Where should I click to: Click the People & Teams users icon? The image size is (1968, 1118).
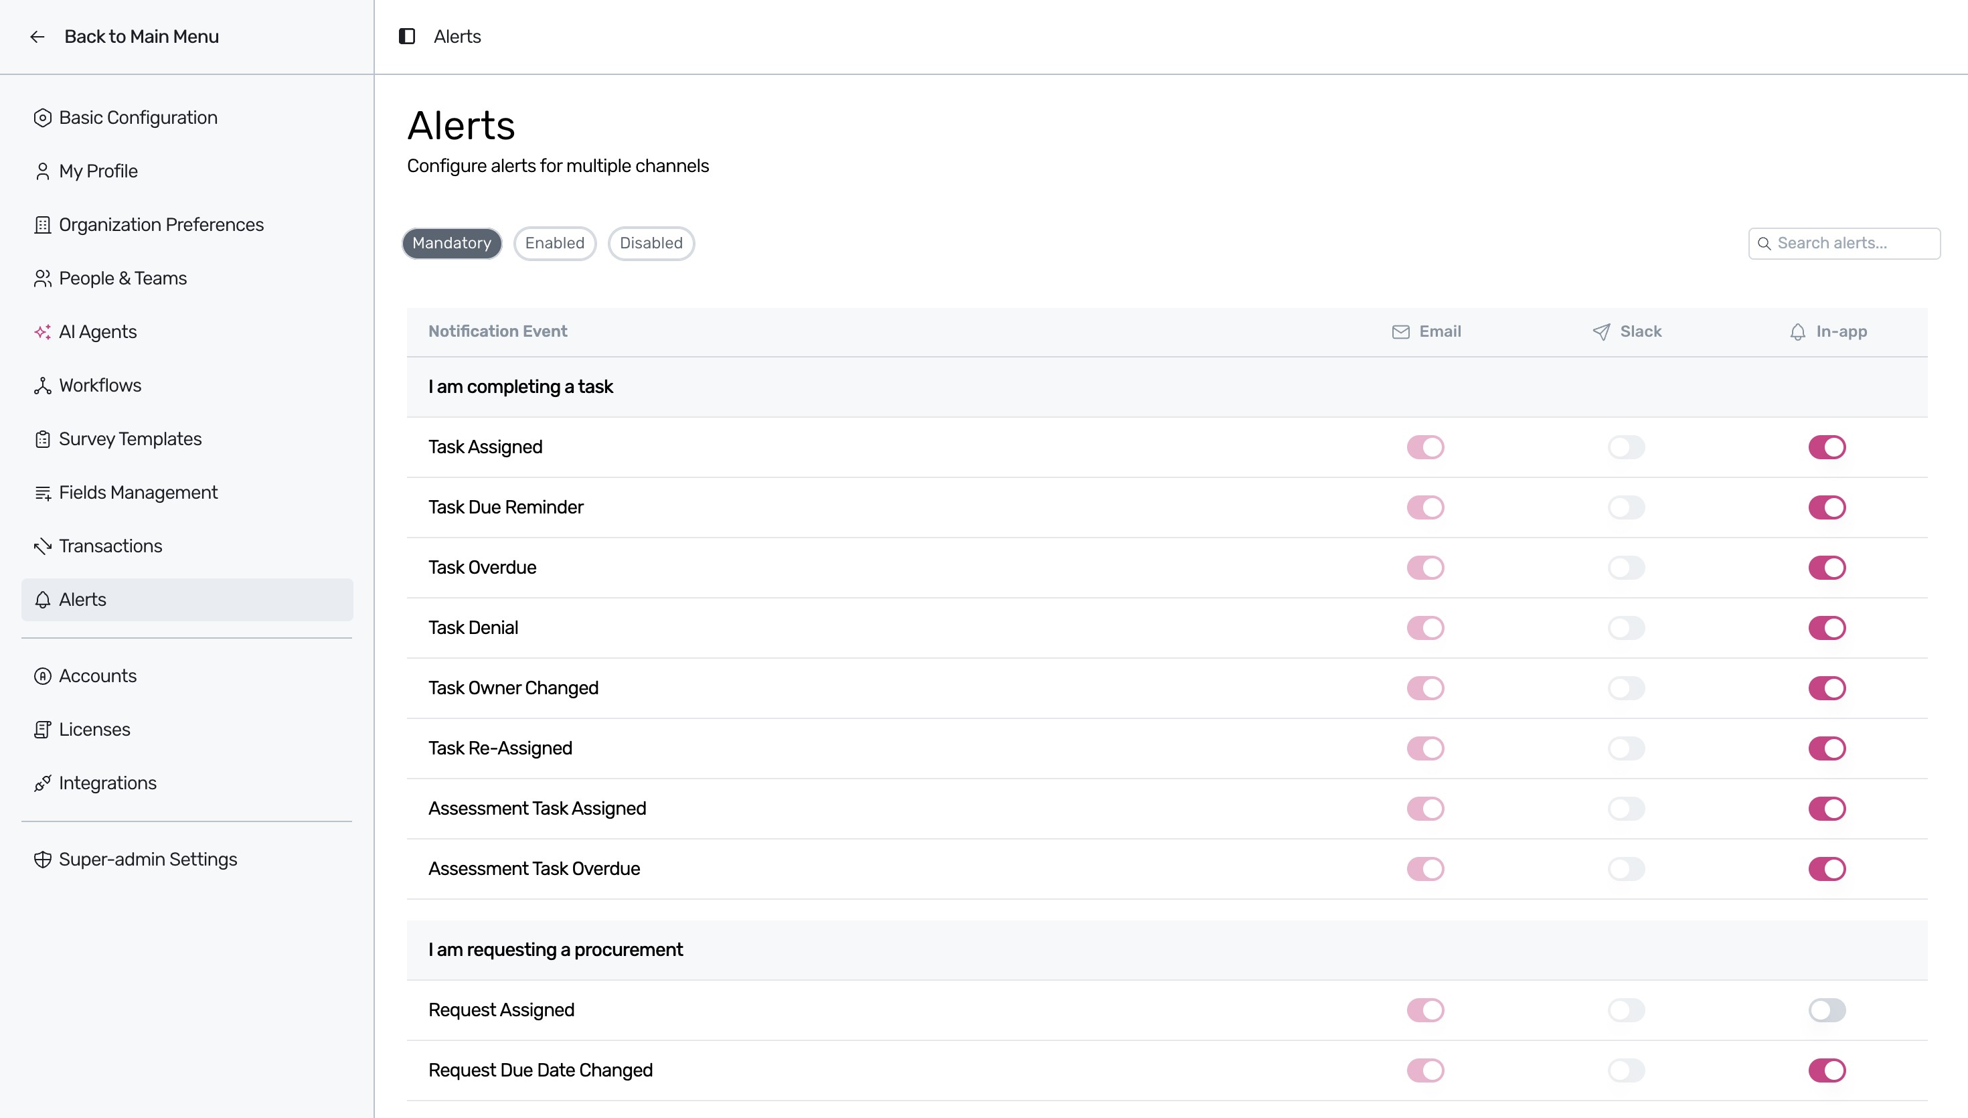42,278
